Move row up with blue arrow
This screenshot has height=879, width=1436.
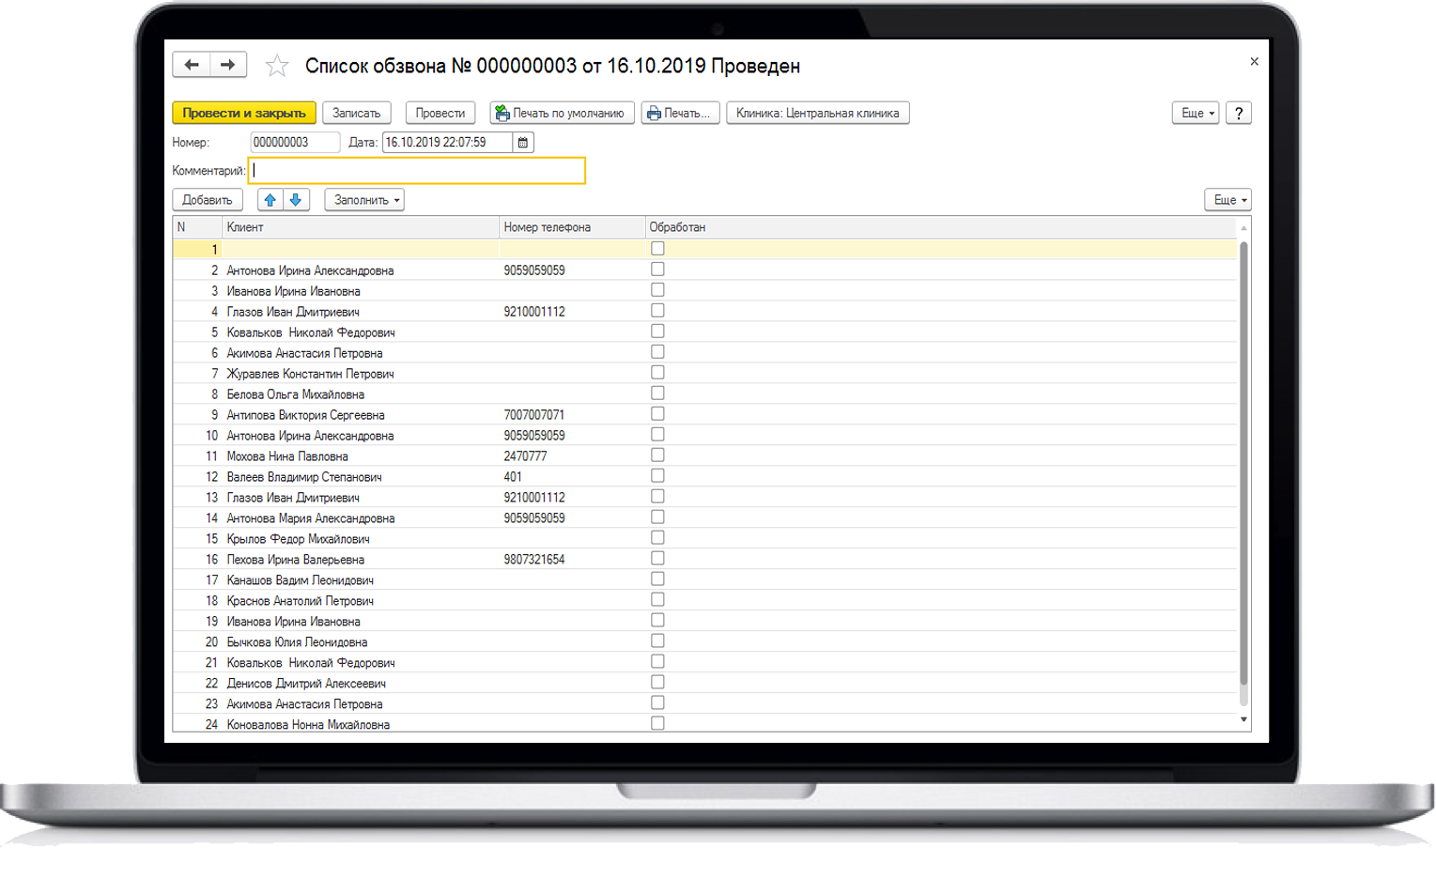tap(270, 200)
